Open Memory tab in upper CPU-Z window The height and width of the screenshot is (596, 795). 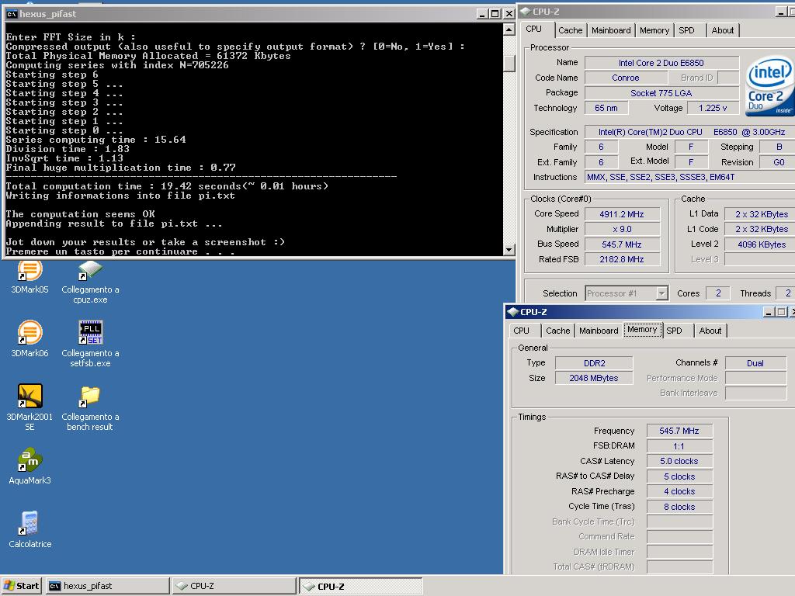click(654, 30)
